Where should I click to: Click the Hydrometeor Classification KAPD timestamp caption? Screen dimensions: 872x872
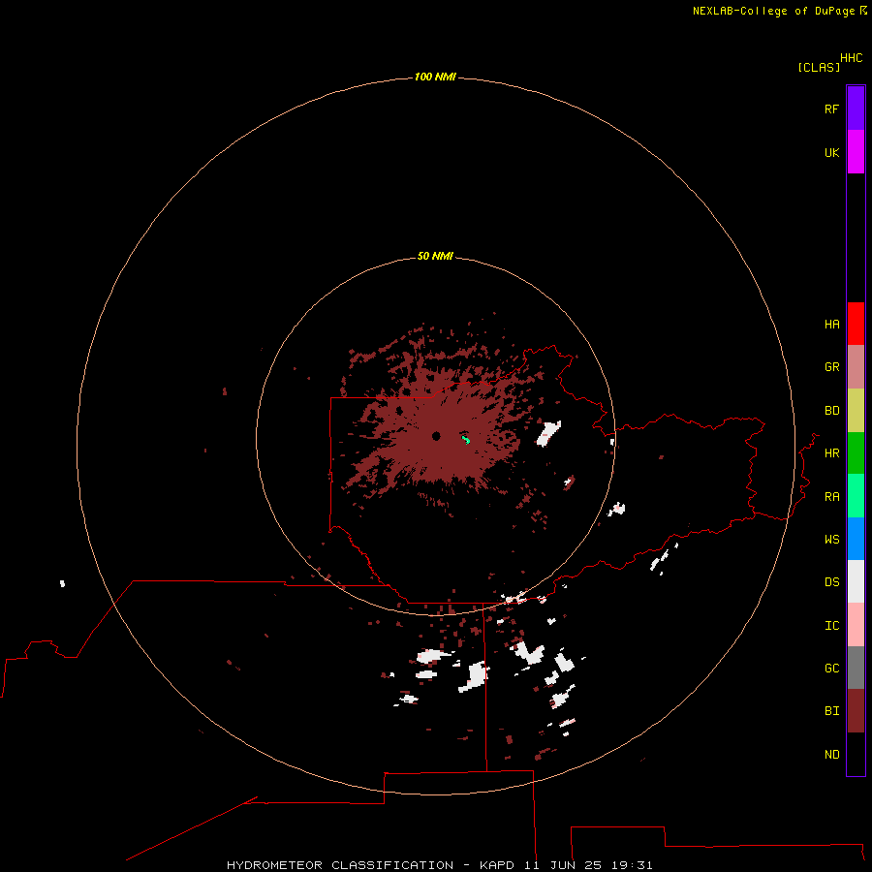(439, 865)
